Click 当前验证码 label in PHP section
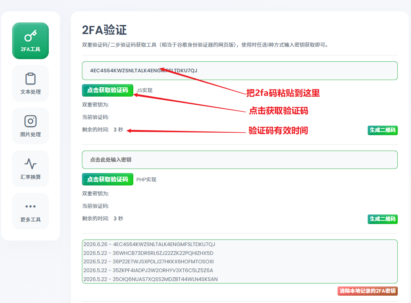411x303 pixels. coord(95,206)
